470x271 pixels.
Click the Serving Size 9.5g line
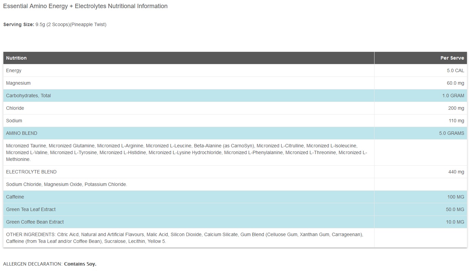coord(55,24)
